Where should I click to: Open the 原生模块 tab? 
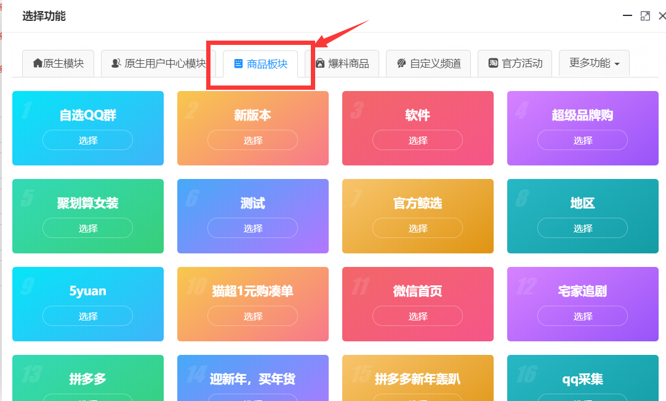click(58, 63)
